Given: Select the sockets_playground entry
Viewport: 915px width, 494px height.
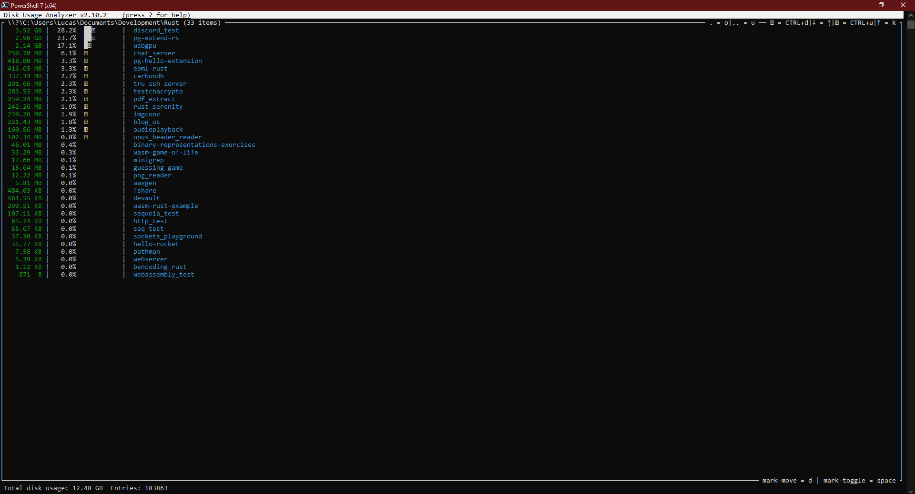Looking at the screenshot, I should (167, 237).
